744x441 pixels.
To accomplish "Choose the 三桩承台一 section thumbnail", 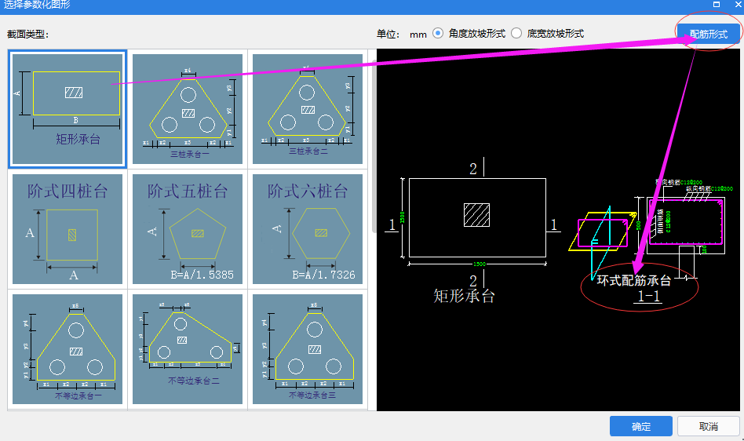I will point(188,109).
